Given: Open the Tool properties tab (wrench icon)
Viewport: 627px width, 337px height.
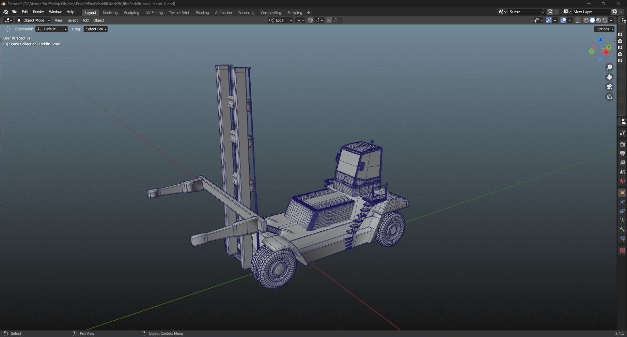Looking at the screenshot, I should tap(622, 133).
